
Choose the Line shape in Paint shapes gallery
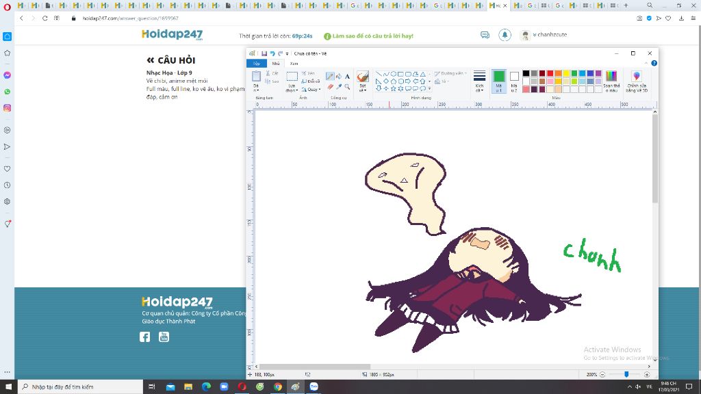point(379,74)
